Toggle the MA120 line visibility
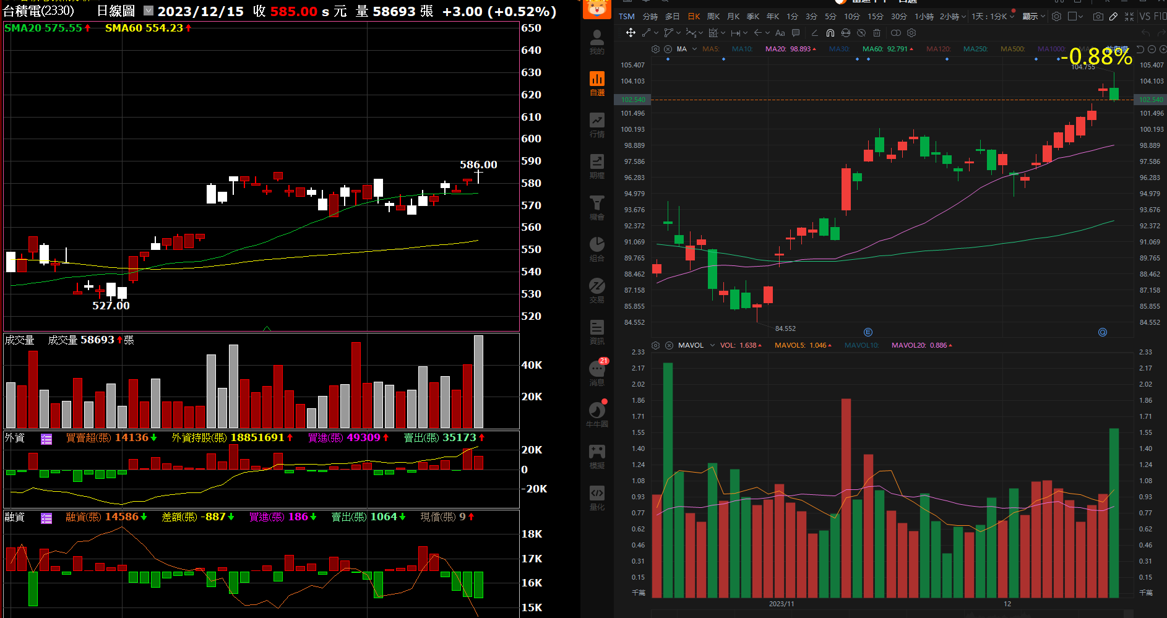Image resolution: width=1167 pixels, height=618 pixels. pos(938,49)
